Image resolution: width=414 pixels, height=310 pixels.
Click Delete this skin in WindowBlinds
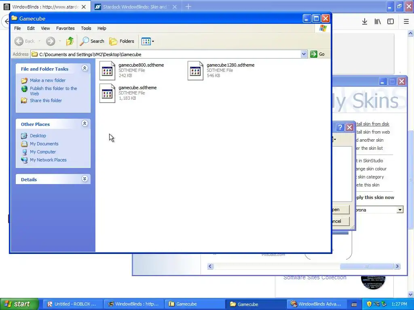coord(367,185)
